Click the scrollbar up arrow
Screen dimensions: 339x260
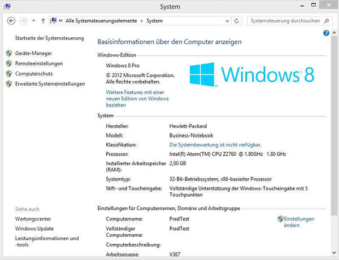pyautogui.click(x=334, y=33)
